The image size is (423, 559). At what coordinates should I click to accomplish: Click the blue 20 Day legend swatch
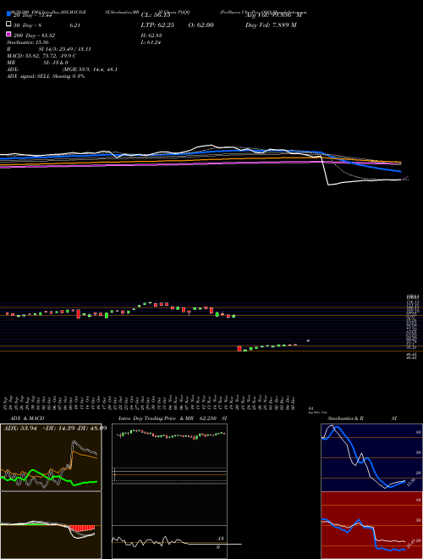coord(9,14)
